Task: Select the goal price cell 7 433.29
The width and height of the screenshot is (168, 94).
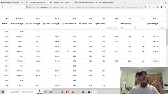Action: click(156, 37)
